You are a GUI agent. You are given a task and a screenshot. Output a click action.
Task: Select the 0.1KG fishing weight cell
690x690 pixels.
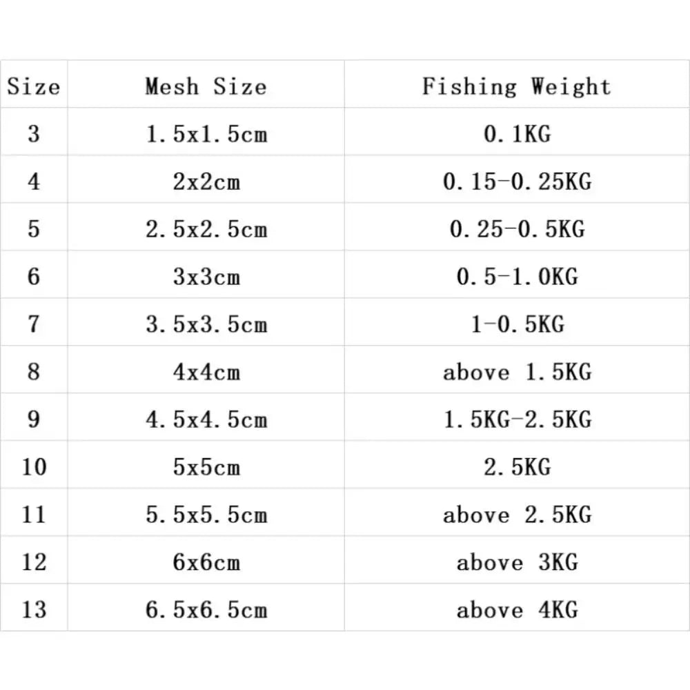tap(517, 134)
